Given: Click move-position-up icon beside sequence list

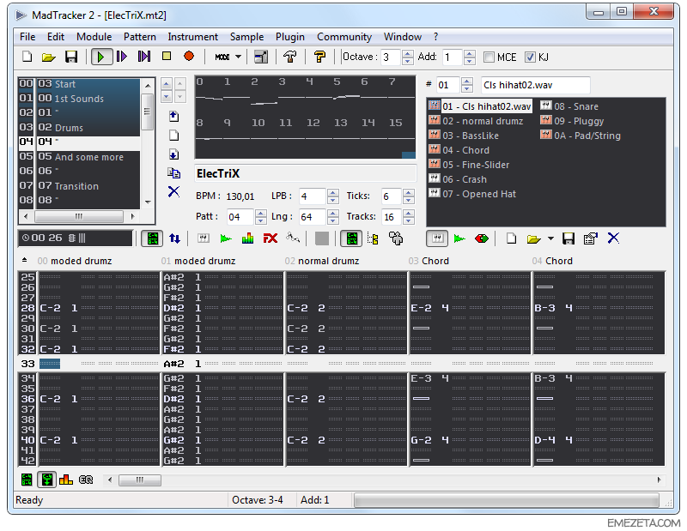Looking at the screenshot, I should click(x=174, y=116).
